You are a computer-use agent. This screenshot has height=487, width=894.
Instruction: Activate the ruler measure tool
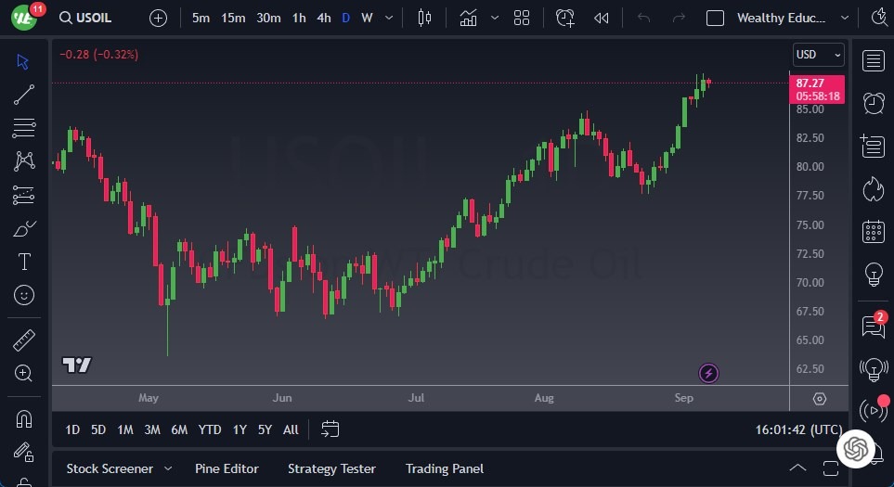pyautogui.click(x=24, y=340)
